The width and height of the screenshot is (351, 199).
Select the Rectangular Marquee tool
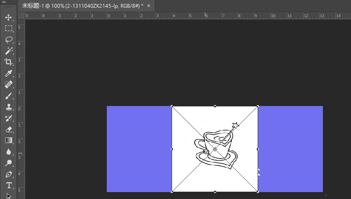tap(9, 28)
